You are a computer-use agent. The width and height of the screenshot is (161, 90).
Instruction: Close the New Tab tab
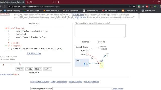(54, 2)
